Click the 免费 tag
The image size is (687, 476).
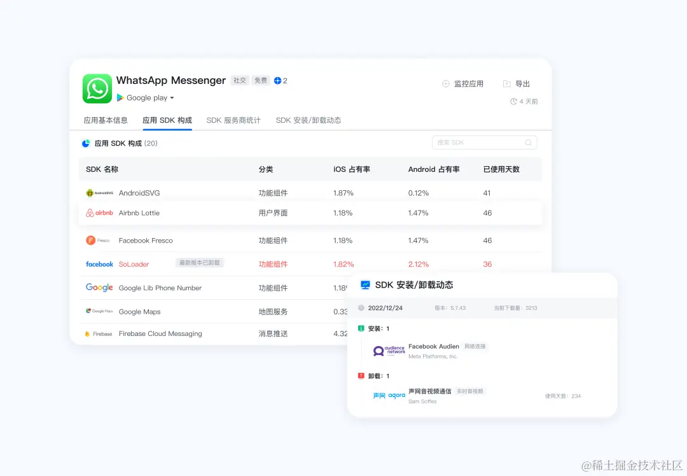click(261, 81)
